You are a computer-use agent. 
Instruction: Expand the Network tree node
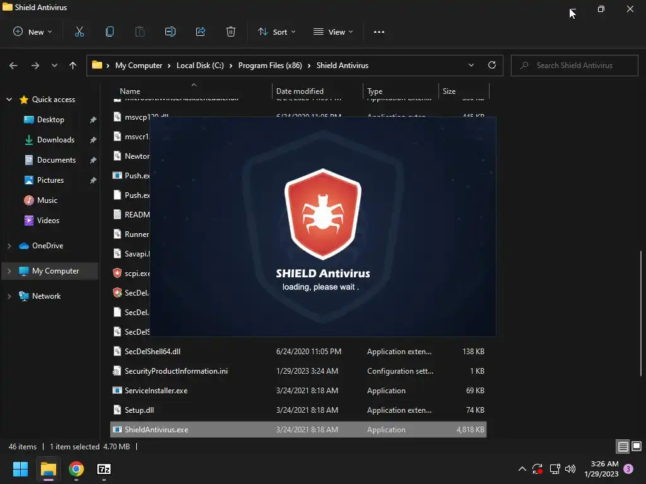click(x=9, y=296)
